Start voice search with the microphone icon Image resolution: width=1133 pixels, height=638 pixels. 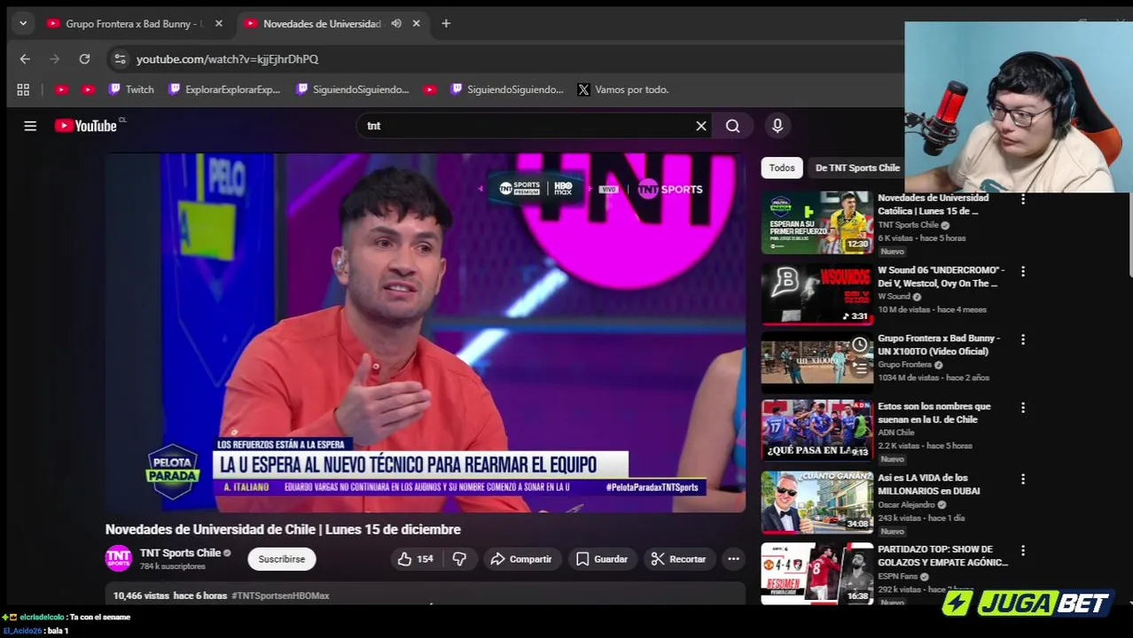click(x=777, y=126)
